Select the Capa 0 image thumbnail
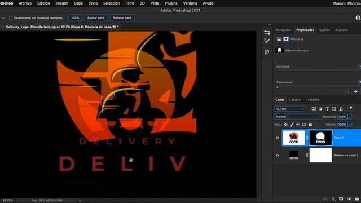 point(294,138)
